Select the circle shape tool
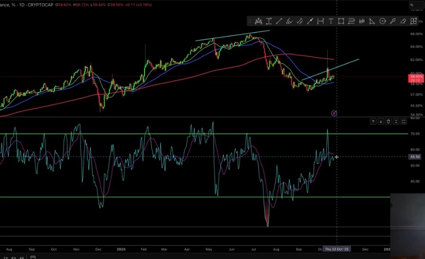This screenshot has height=259, width=425. [382, 21]
